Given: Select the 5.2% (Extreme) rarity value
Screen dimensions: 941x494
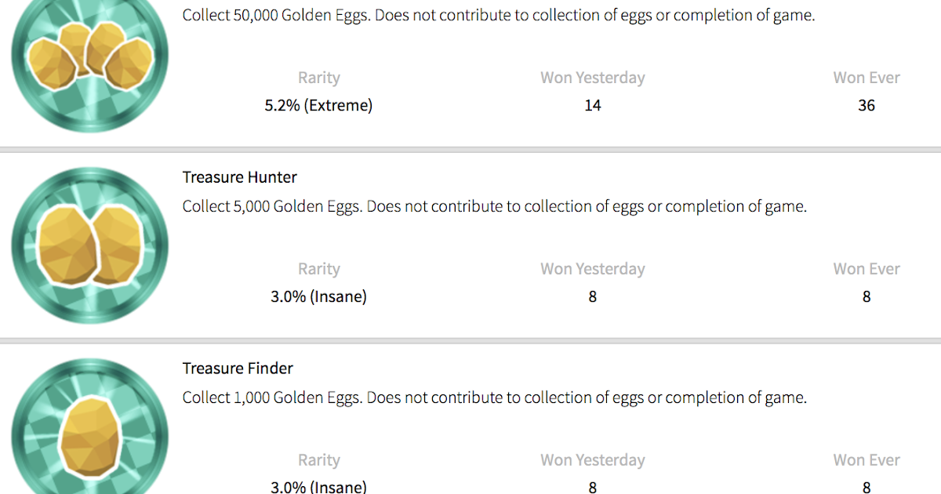Looking at the screenshot, I should tap(318, 106).
